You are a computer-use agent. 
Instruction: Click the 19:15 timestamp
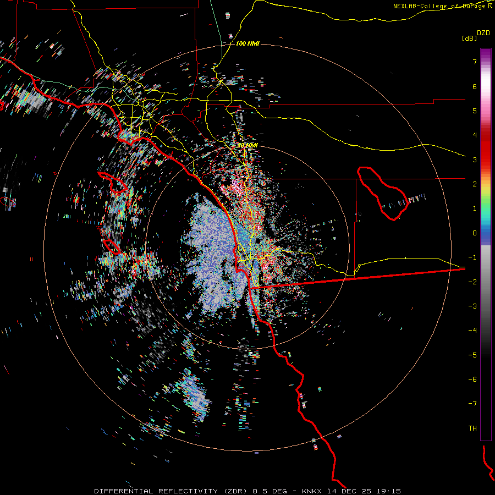(389, 491)
